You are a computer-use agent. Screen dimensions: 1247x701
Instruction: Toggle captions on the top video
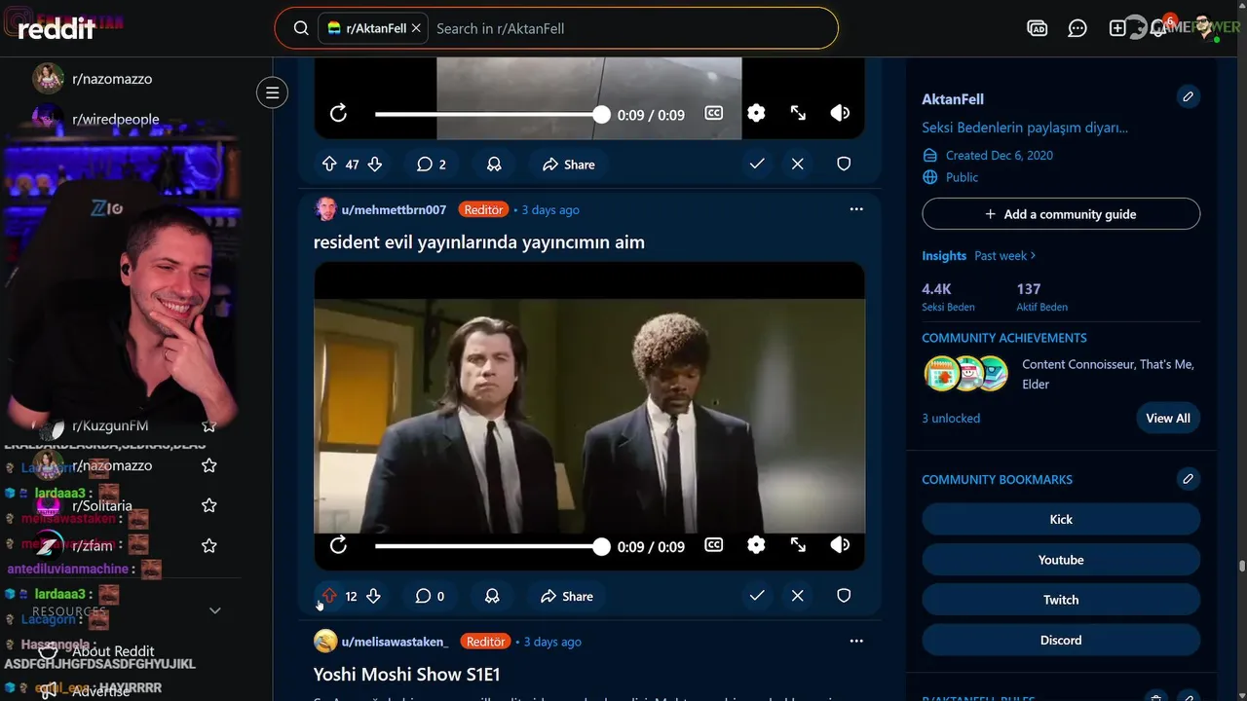(714, 113)
